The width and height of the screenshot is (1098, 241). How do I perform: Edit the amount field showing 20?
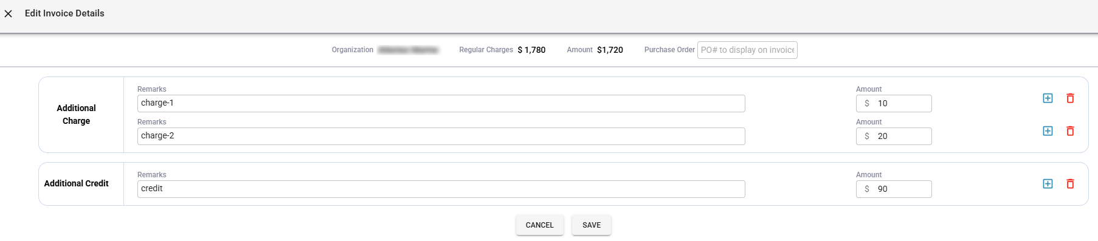(894, 136)
